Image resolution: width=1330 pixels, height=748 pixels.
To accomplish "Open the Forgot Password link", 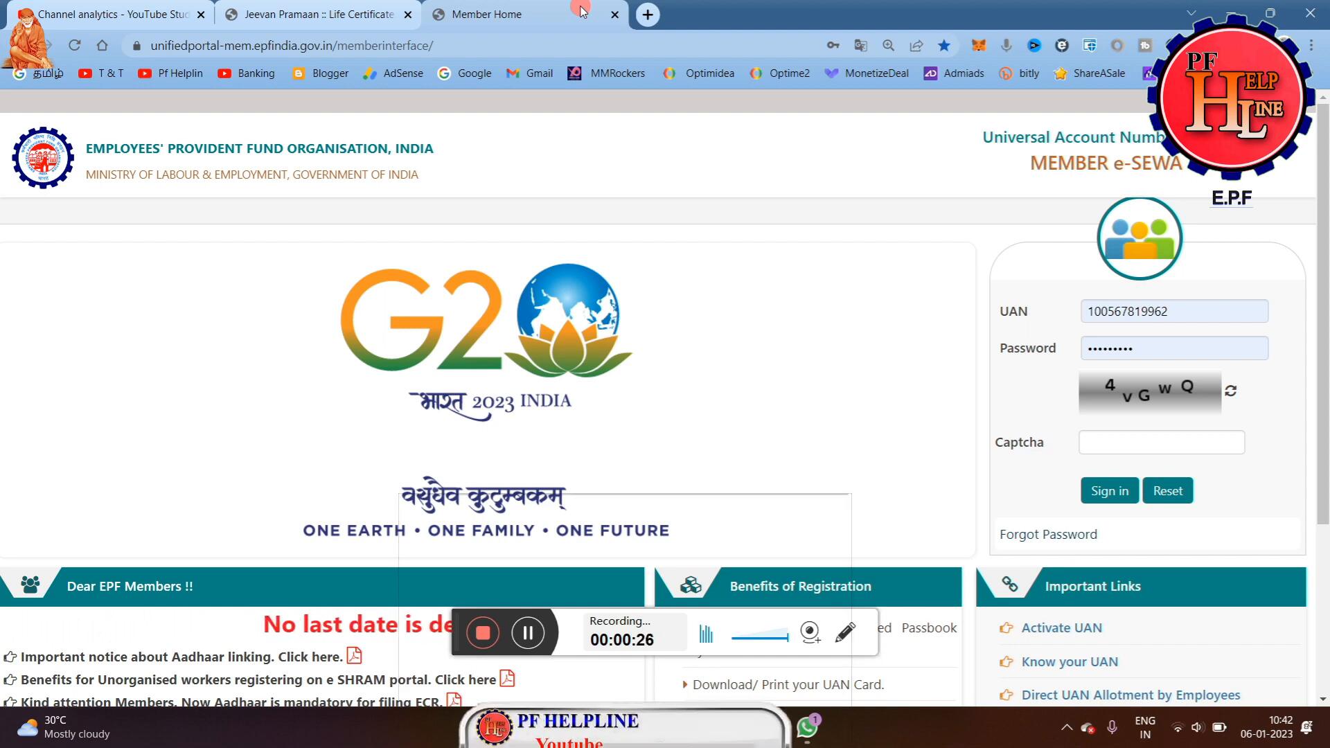I will coord(1048,534).
